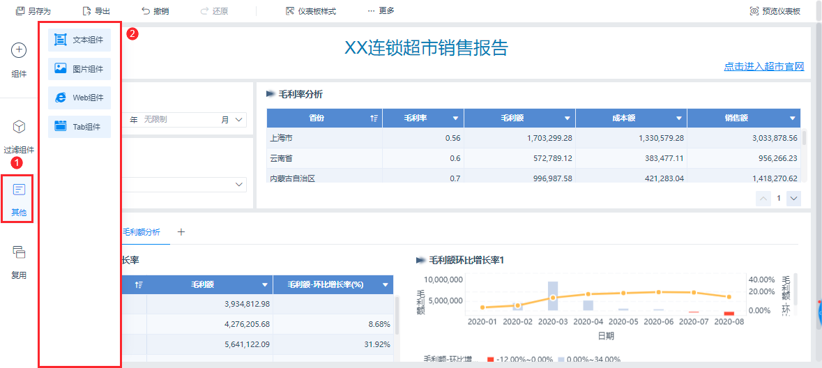Image resolution: width=822 pixels, height=368 pixels.
Task: Click the 导出 export button
Action: [96, 11]
